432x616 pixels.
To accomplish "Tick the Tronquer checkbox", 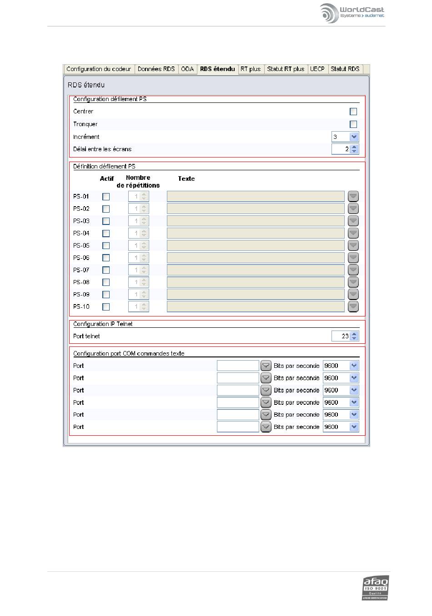I will 353,124.
